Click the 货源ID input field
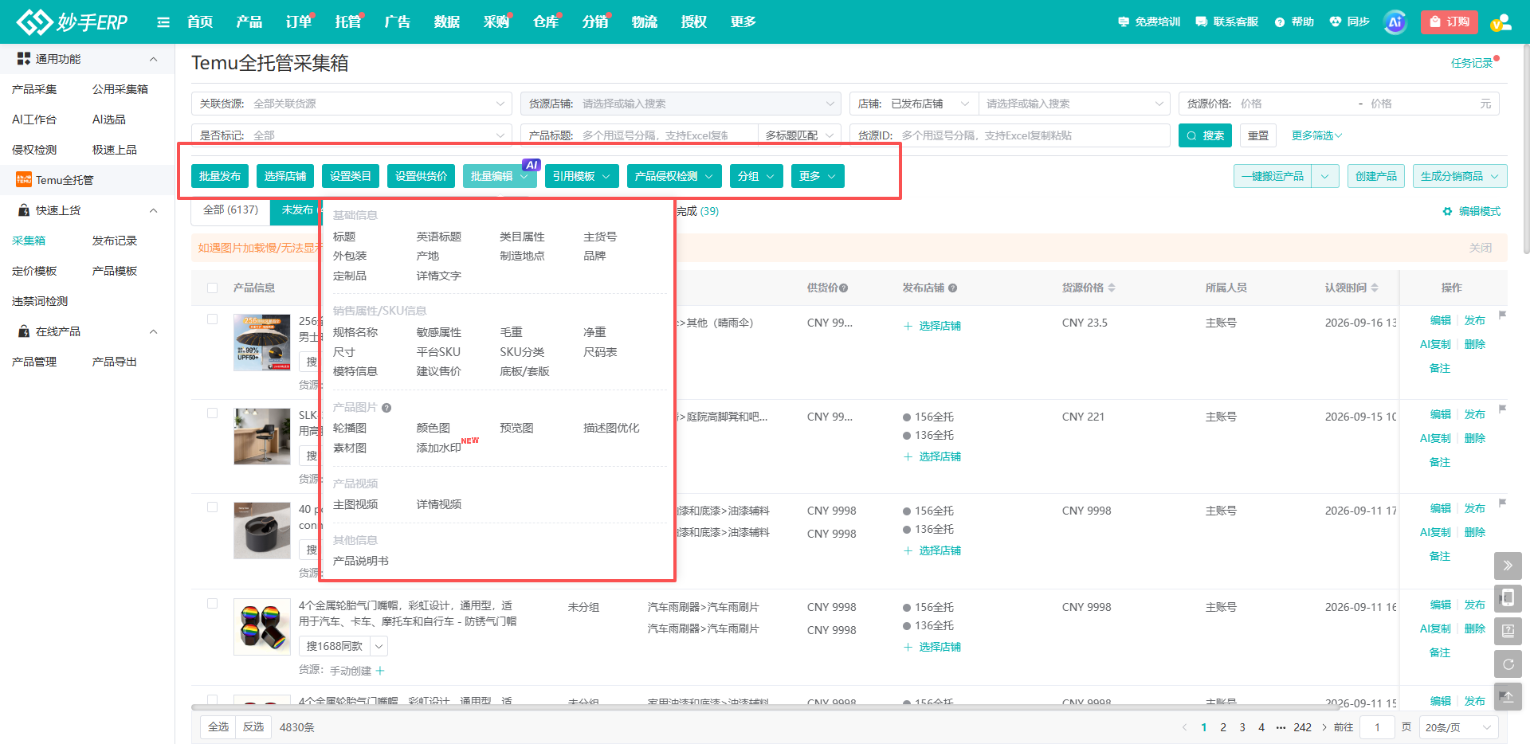This screenshot has width=1530, height=744. [x=1010, y=135]
